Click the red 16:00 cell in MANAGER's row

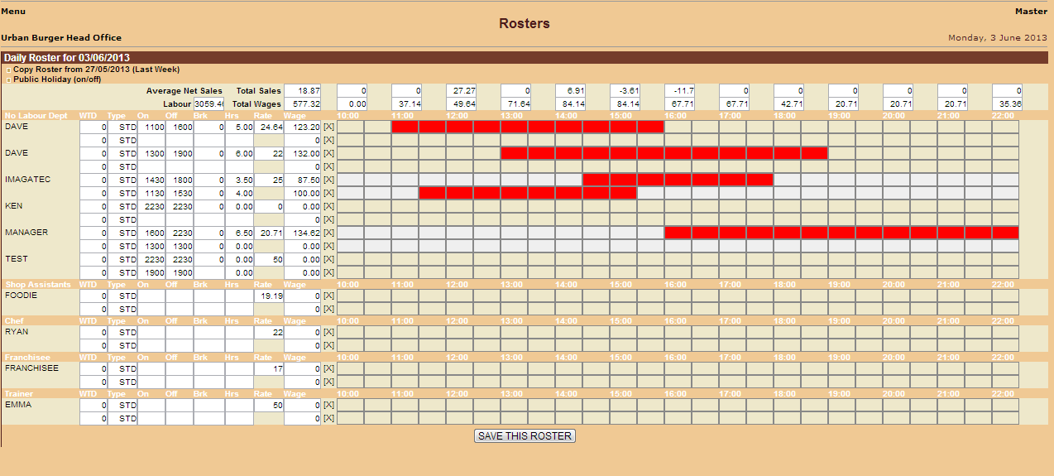678,233
